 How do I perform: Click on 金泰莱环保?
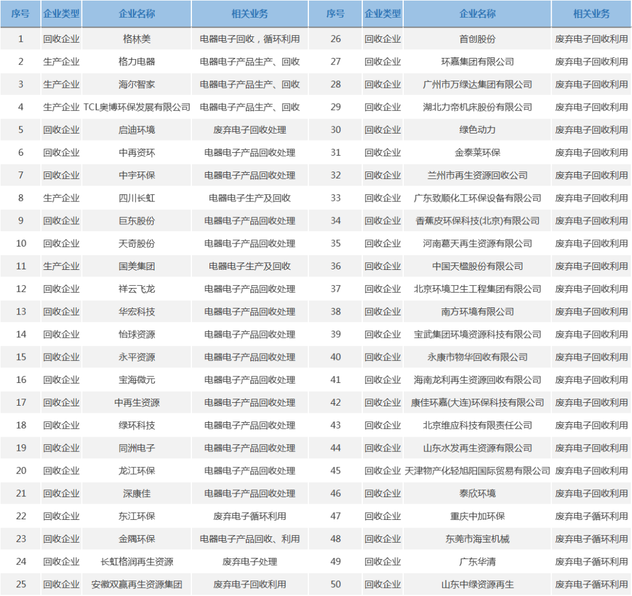point(478,152)
